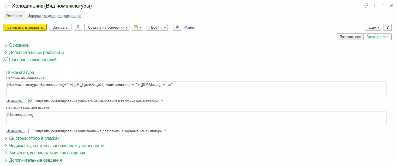Open the Еще menu
The width and height of the screenshot is (397, 166).
(373, 27)
